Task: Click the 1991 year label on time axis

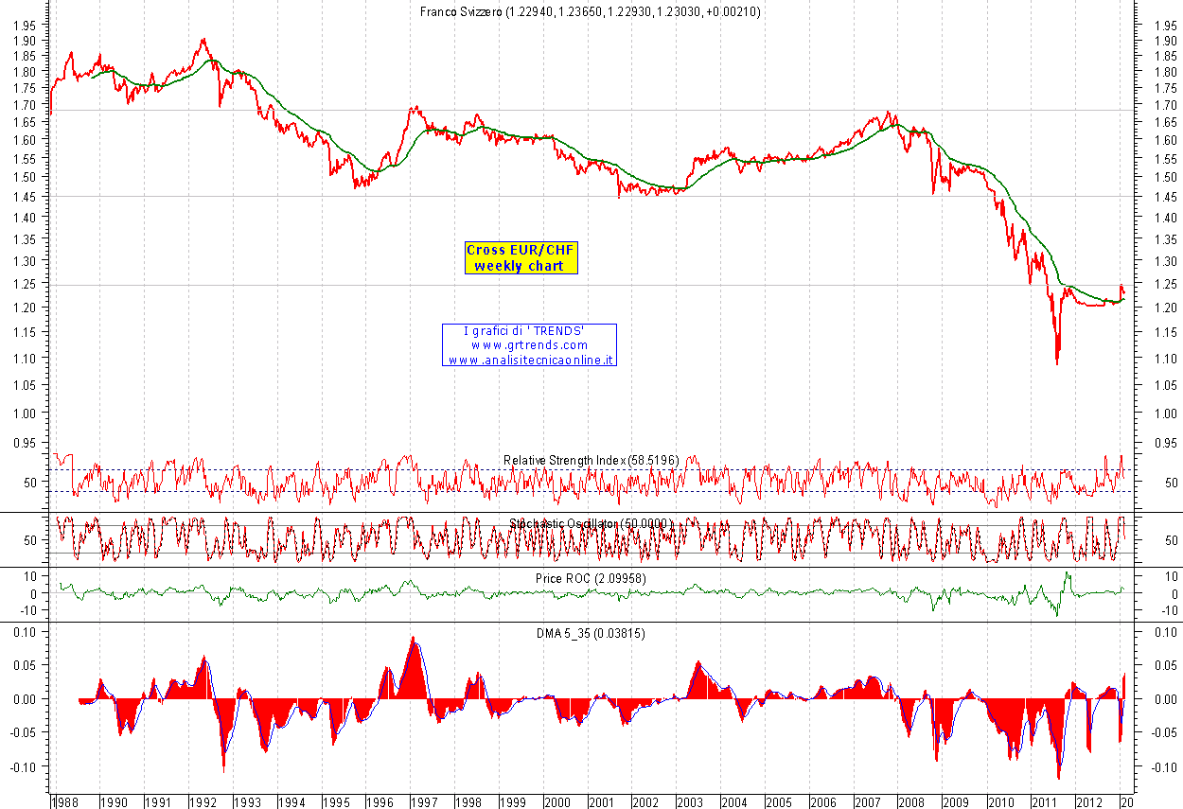Action: [159, 801]
